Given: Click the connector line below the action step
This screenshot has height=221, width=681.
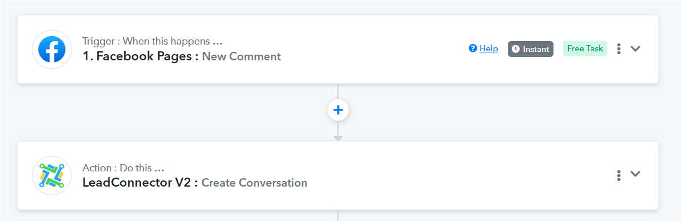Looking at the screenshot, I should [338, 215].
